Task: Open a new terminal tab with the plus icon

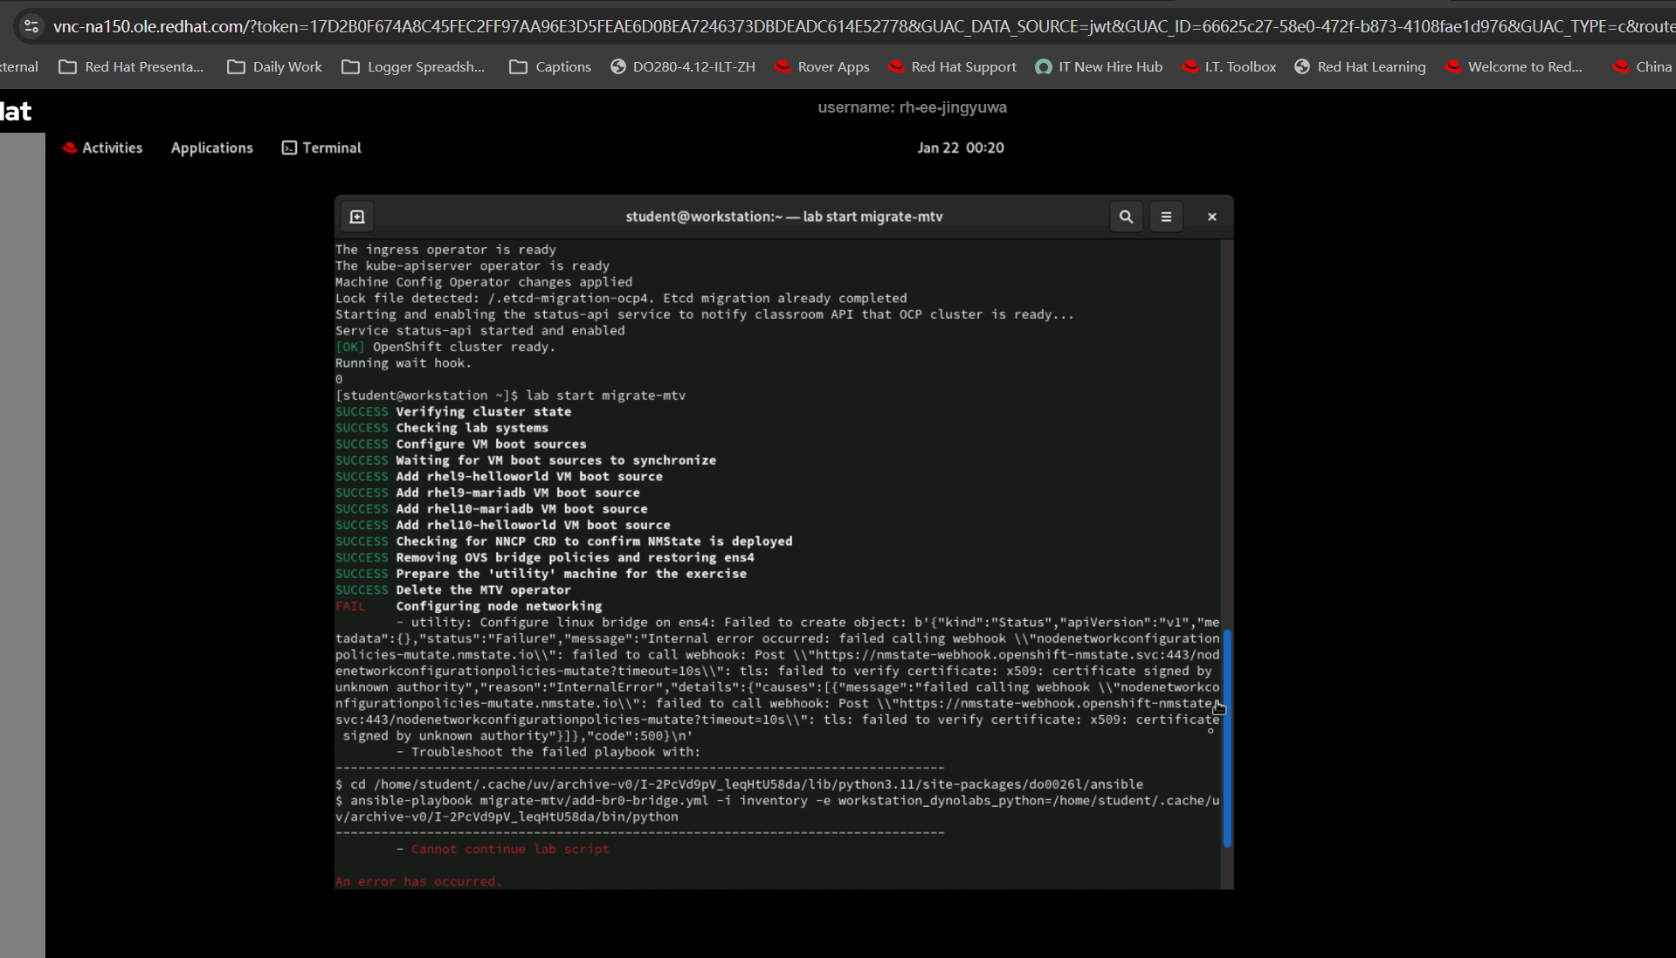Action: [357, 217]
